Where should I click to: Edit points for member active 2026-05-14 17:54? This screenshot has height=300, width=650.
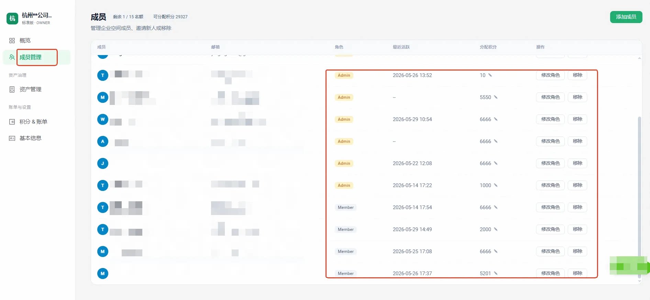[496, 207]
